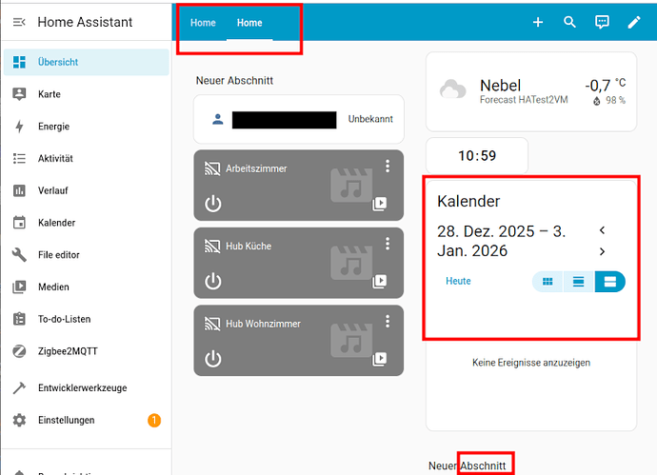Open Verlauf history page
This screenshot has height=475, width=657.
click(87, 190)
